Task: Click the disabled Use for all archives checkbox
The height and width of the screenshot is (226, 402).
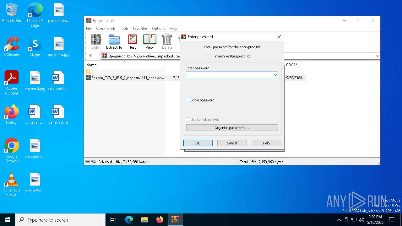Action: click(188, 120)
